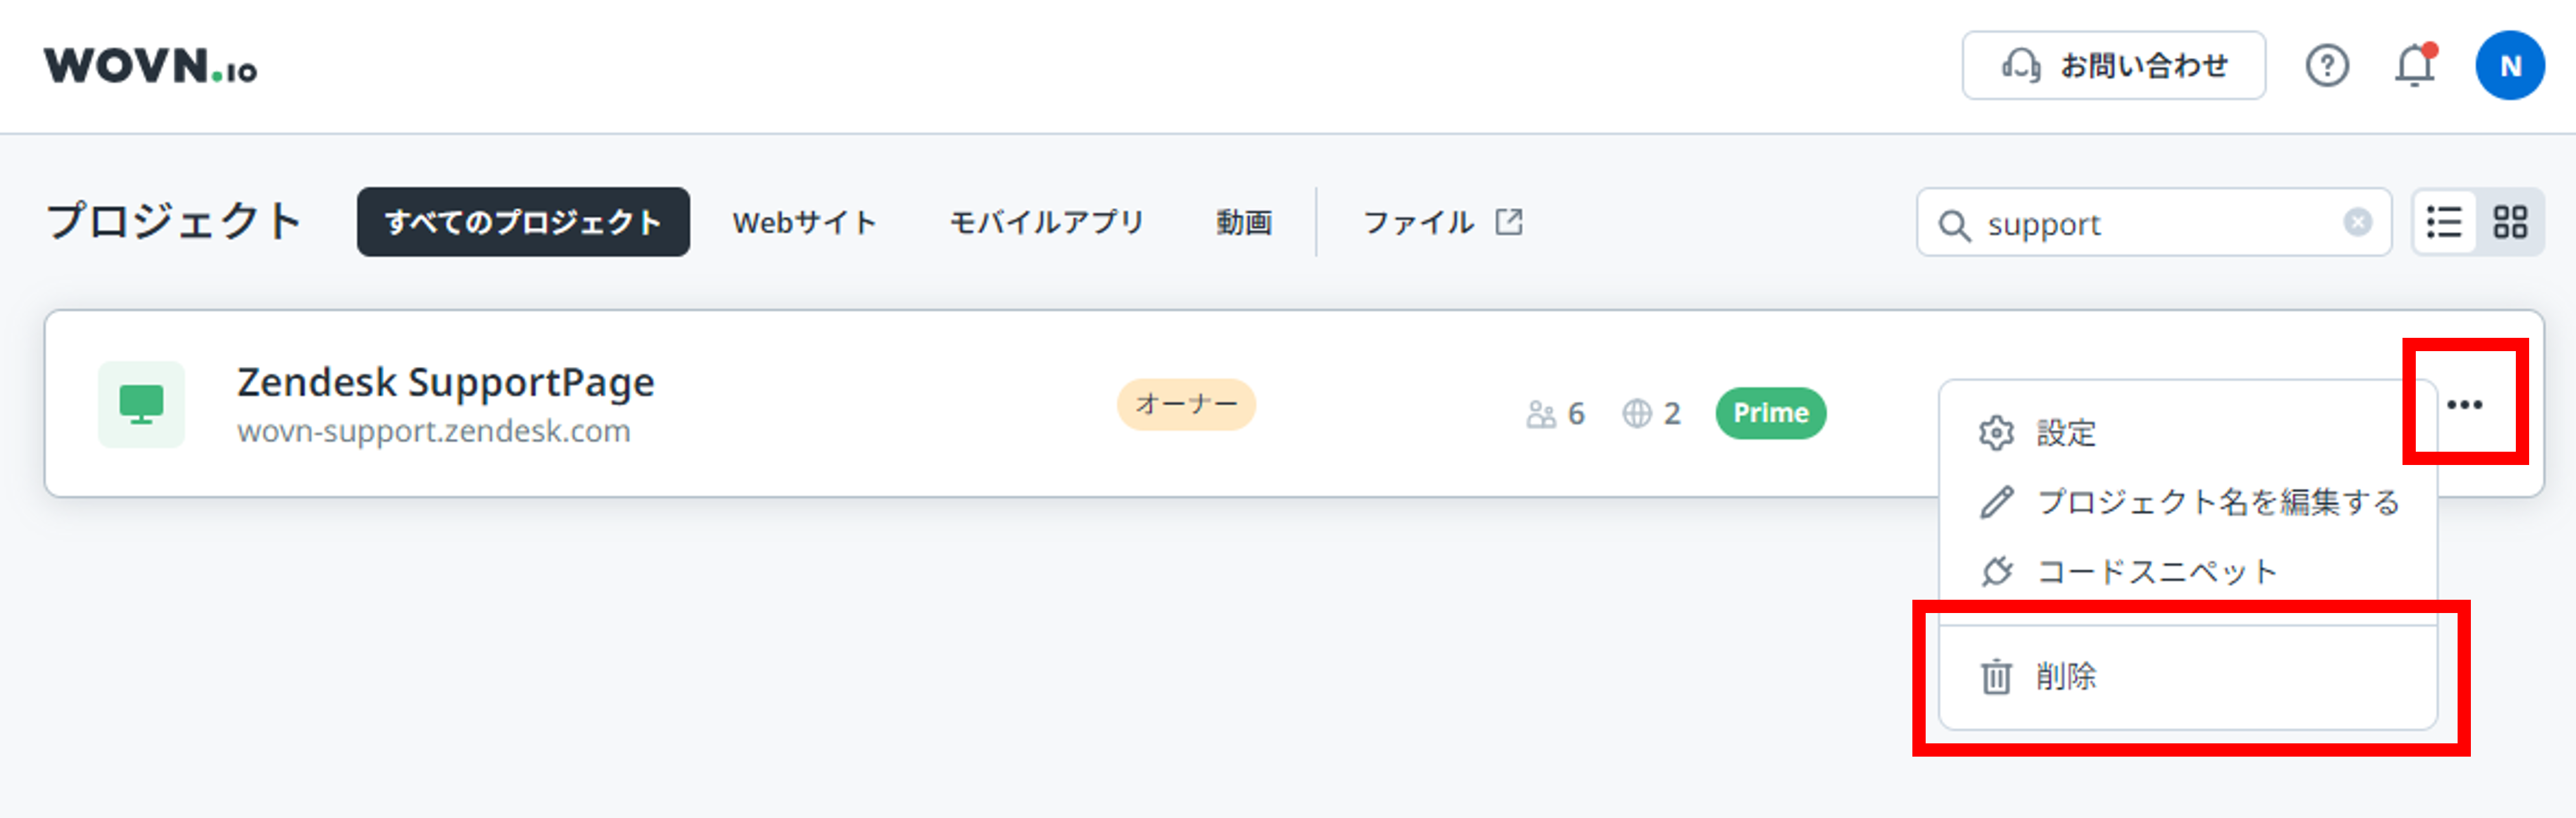Open the notification bell with red badge

(x=2416, y=65)
